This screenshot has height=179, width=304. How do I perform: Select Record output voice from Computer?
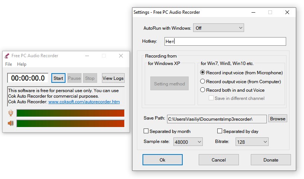coord(203,81)
